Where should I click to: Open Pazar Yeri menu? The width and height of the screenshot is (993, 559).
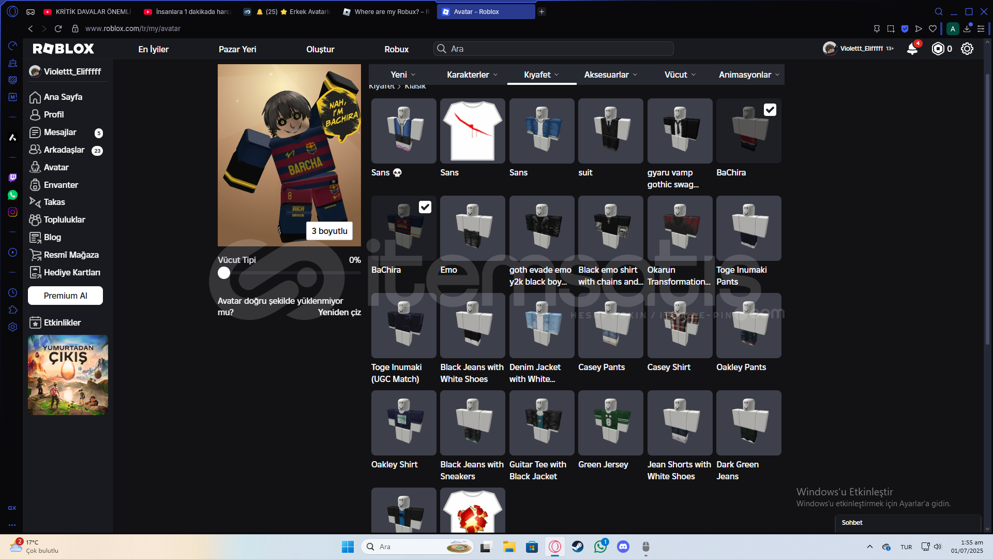237,49
